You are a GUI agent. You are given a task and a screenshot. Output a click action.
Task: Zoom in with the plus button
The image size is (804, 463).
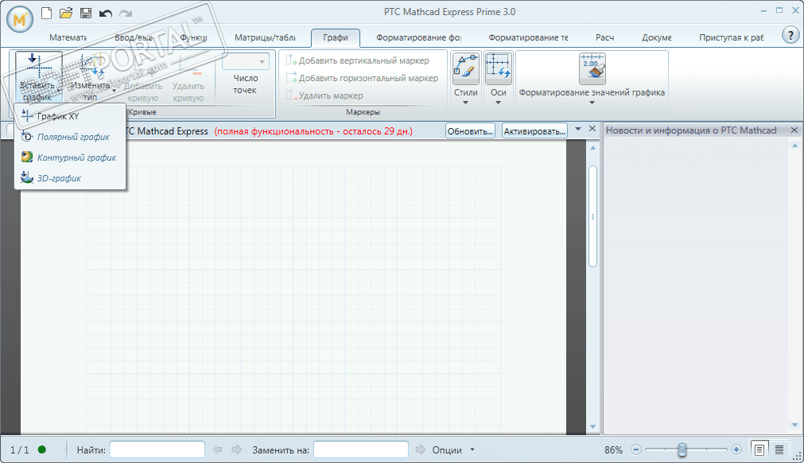click(x=736, y=449)
